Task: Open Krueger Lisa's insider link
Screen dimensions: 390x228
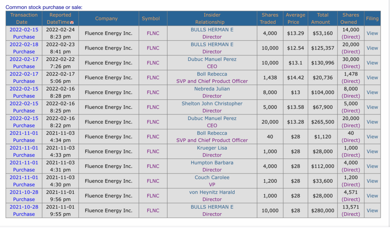Action: pyautogui.click(x=212, y=148)
